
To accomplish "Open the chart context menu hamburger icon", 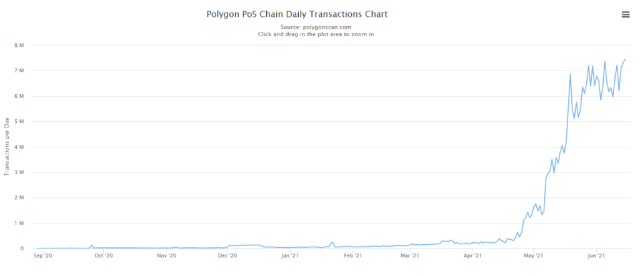I will 626,15.
